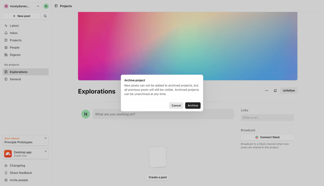The height and width of the screenshot is (186, 324).
Task: Cancel the archive project dialog
Action: 176,105
